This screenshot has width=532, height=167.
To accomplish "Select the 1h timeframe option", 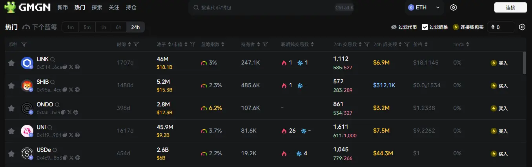I will pos(103,27).
